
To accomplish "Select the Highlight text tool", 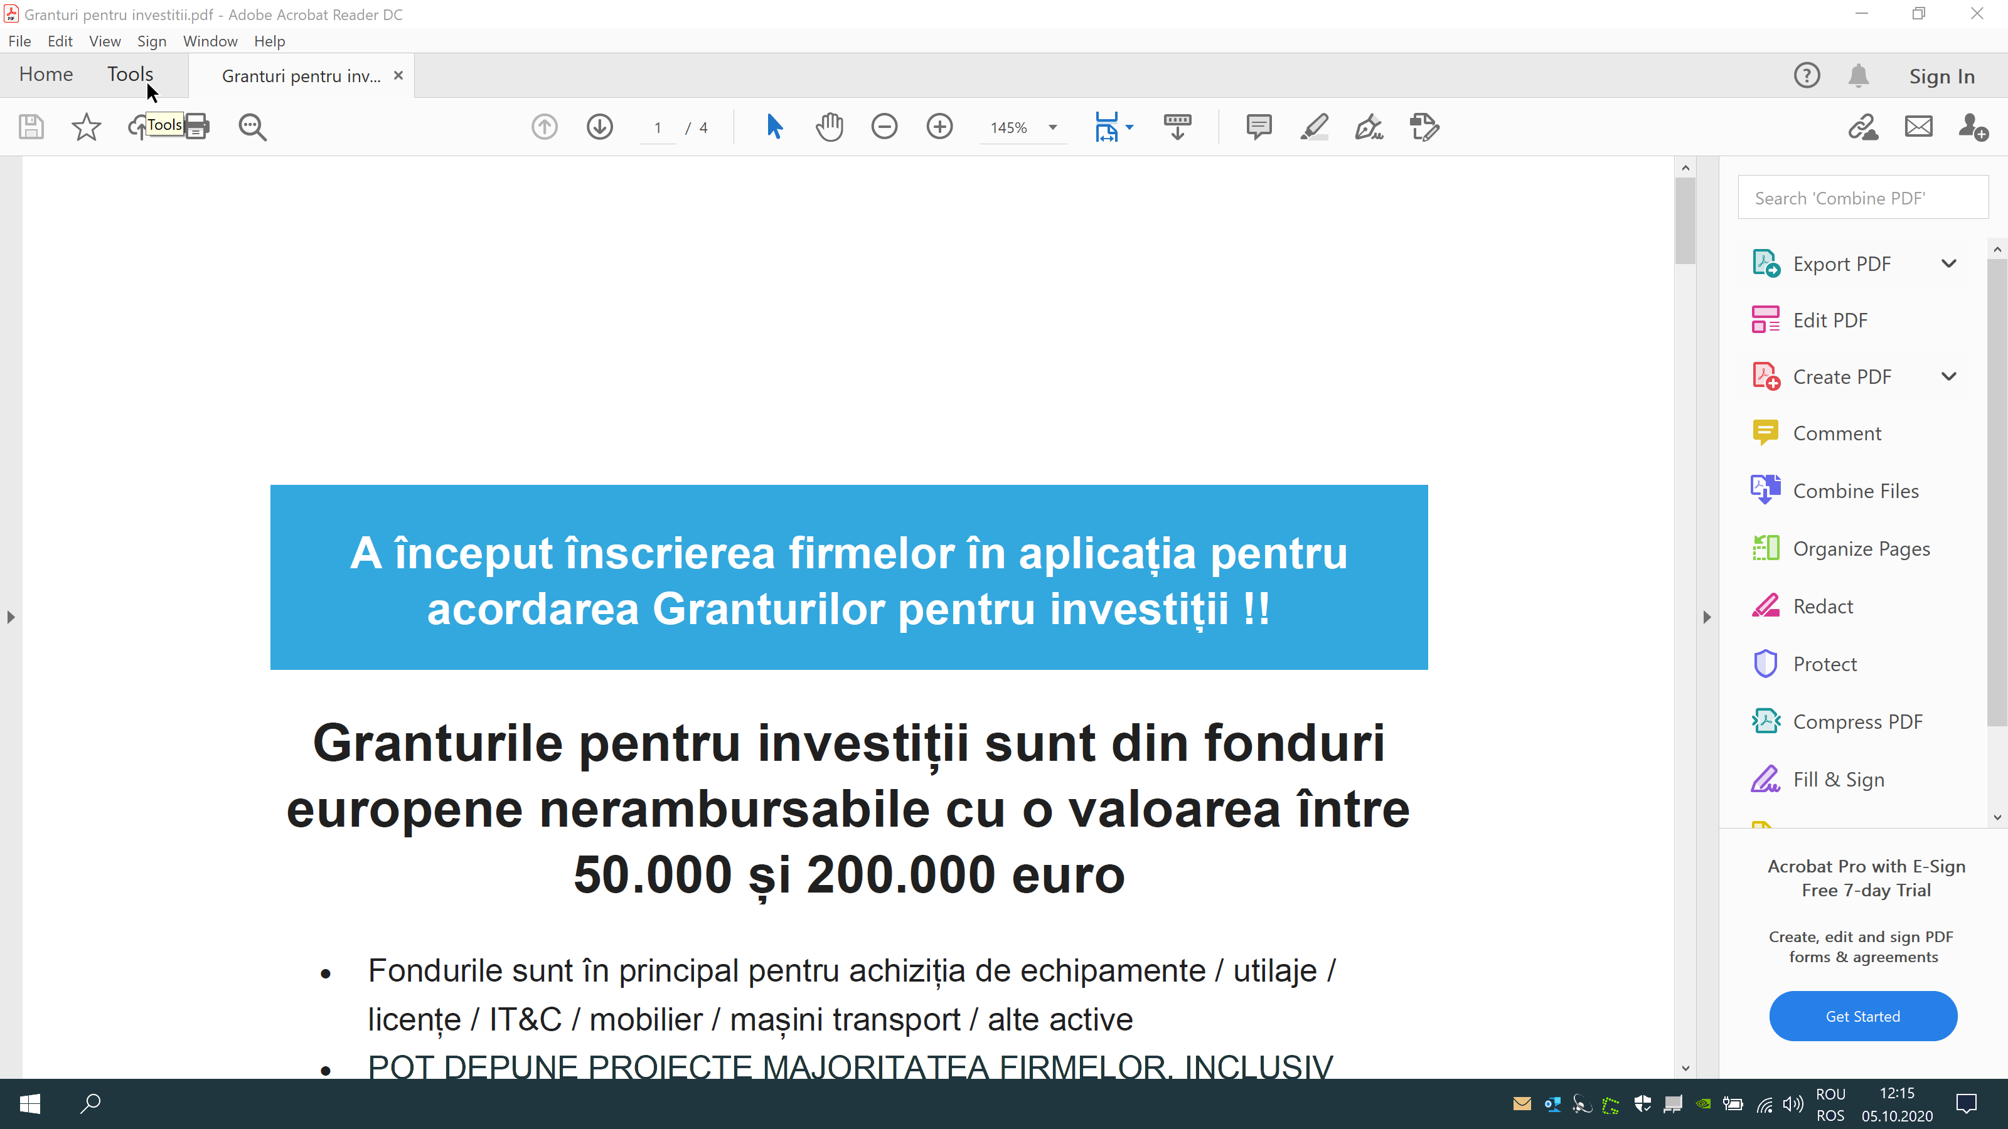I will coord(1313,125).
